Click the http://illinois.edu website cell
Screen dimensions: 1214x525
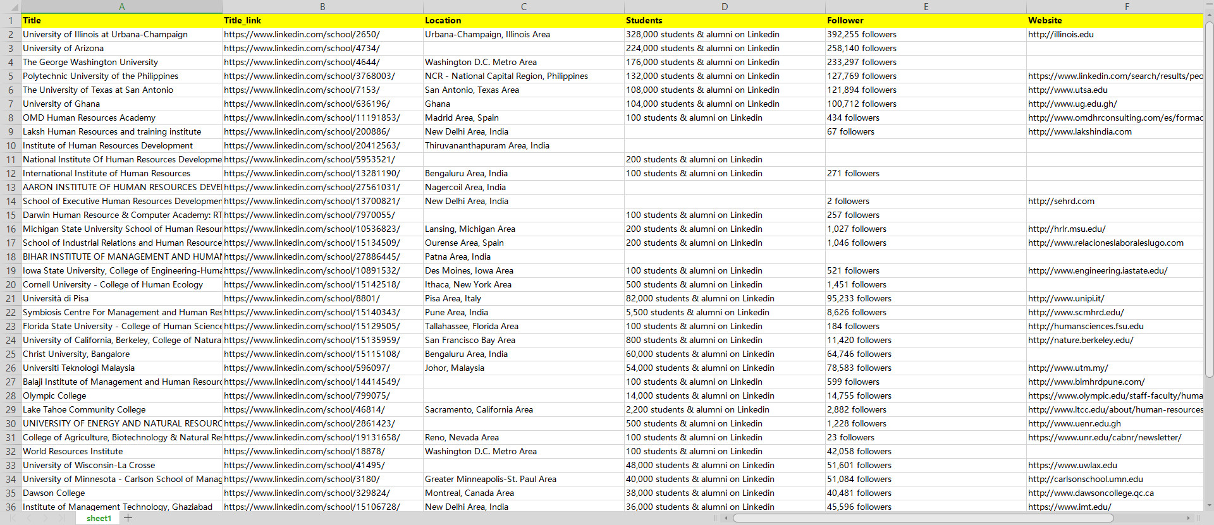[1115, 35]
